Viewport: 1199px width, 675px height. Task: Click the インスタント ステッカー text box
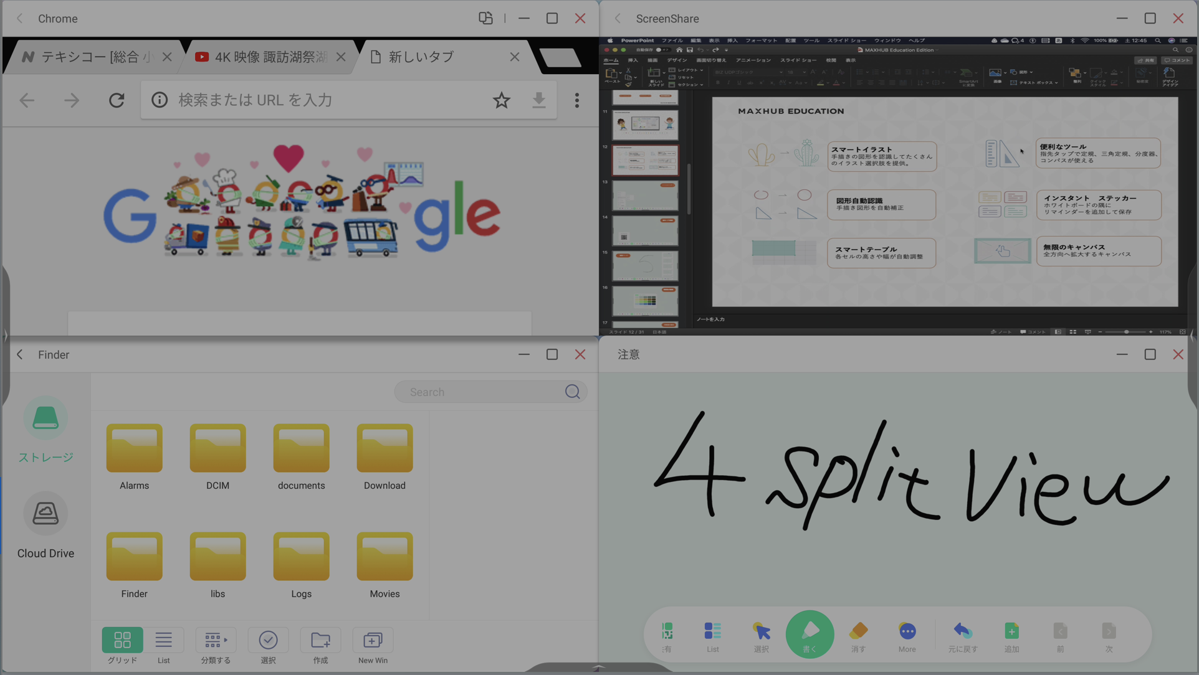tap(1099, 205)
